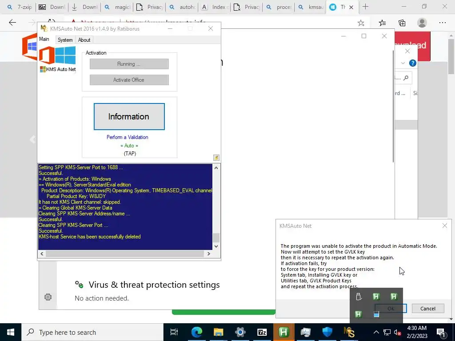Screen dimensions: 455x341
Task: Open the 7-Zip taskbar icon
Action: tap(262, 332)
